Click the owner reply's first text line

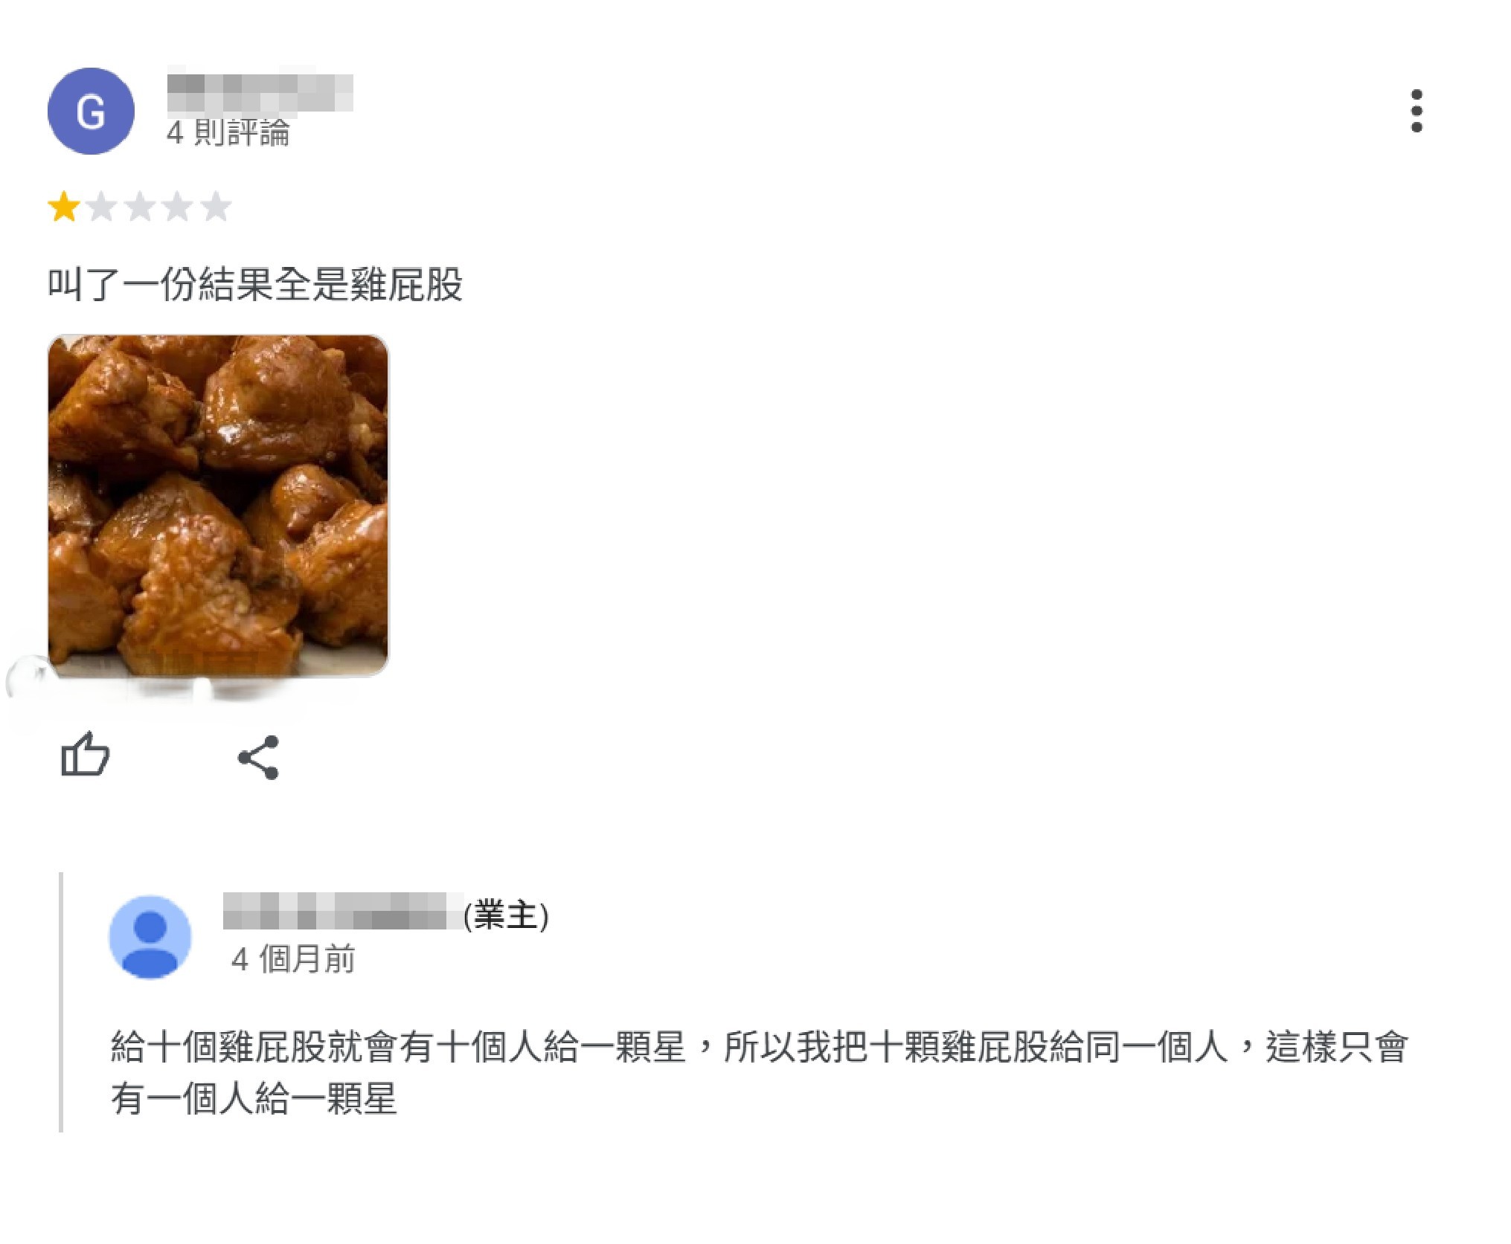click(x=759, y=1047)
